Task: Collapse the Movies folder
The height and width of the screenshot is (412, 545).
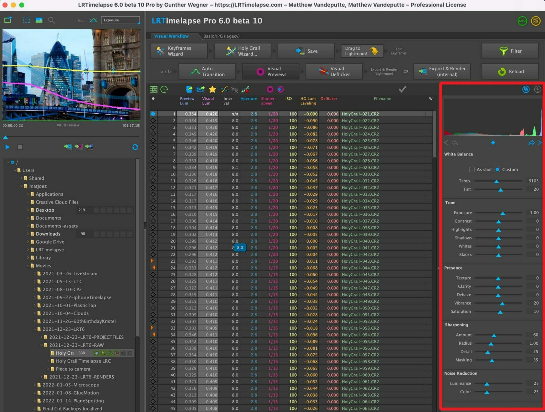Action: (28, 266)
